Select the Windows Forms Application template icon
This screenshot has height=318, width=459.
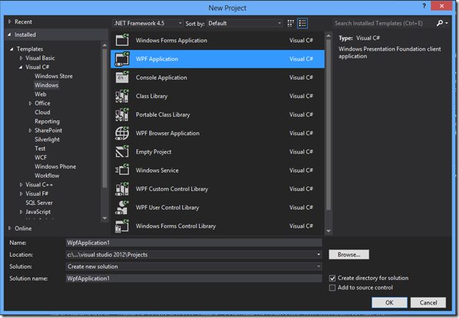pos(122,40)
